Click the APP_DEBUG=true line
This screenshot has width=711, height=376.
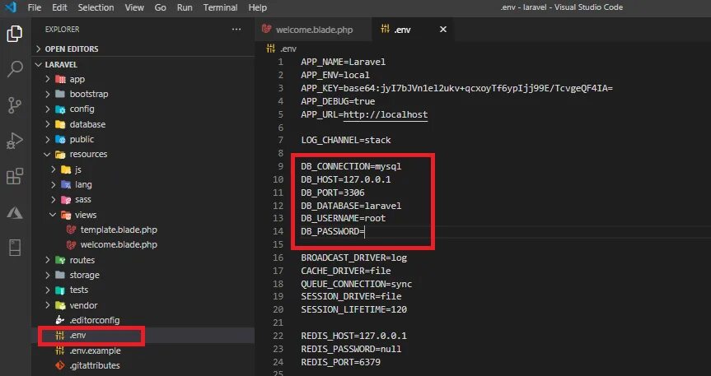(338, 101)
